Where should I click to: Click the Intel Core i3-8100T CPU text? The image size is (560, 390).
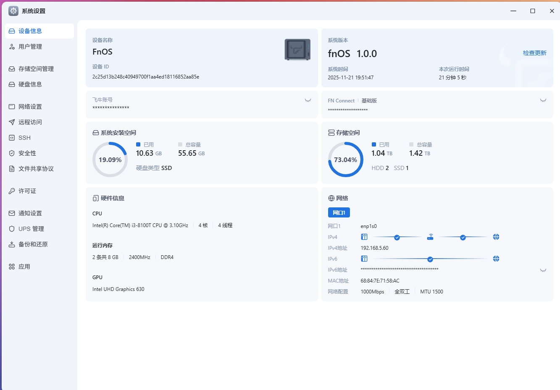[x=140, y=225]
